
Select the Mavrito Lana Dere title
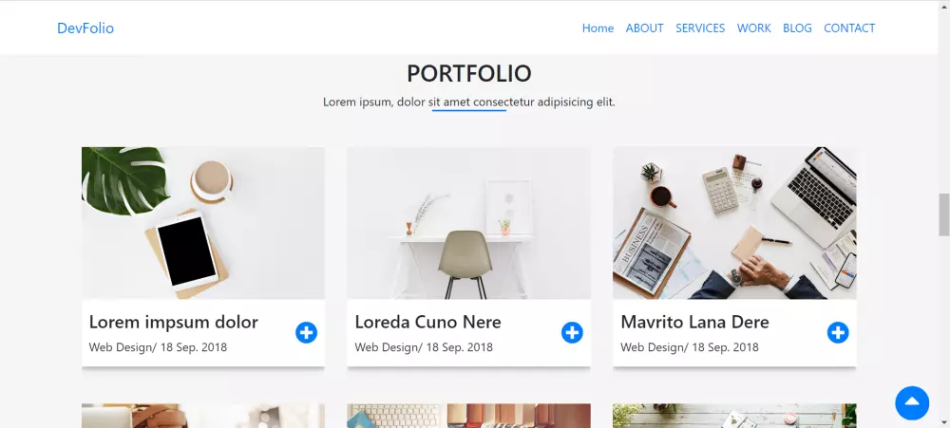tap(695, 322)
